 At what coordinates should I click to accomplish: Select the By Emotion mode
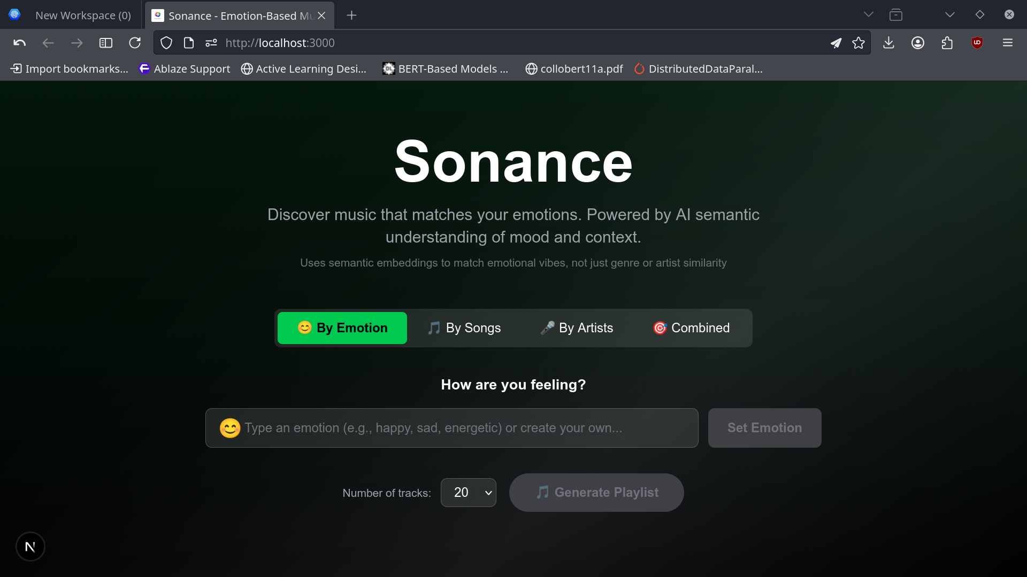click(342, 328)
